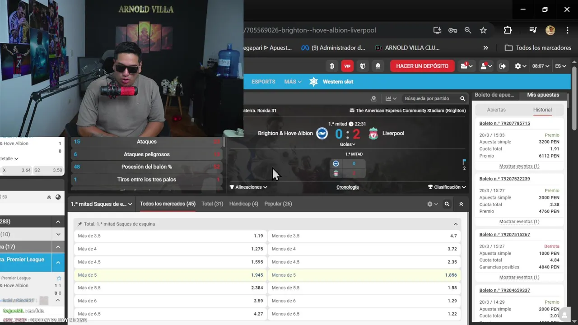Click the logout arrow icon
This screenshot has width=578, height=325.
click(x=503, y=66)
